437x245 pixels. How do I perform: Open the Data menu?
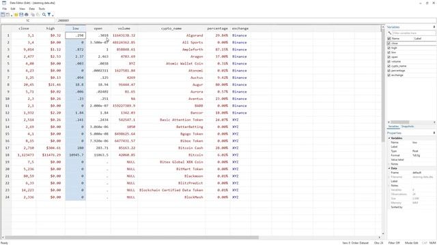click(x=32, y=9)
